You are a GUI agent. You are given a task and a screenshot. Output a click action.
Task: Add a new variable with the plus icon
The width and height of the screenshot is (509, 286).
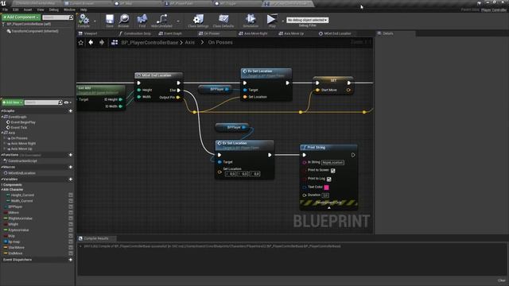point(71,179)
